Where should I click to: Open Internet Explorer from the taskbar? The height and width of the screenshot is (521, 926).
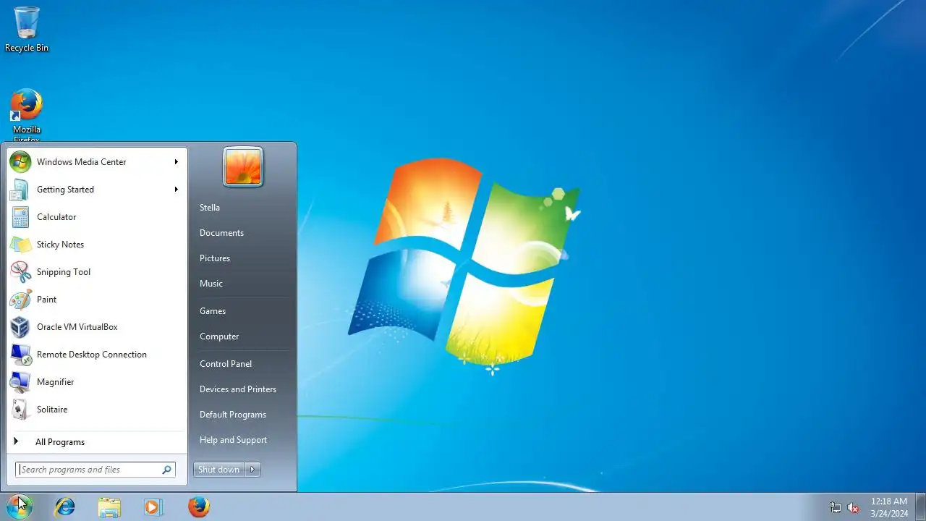(64, 507)
